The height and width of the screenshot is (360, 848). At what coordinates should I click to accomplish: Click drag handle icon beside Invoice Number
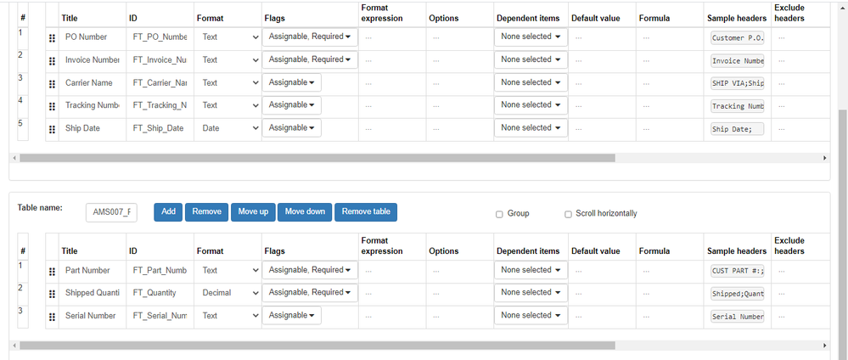pos(53,61)
